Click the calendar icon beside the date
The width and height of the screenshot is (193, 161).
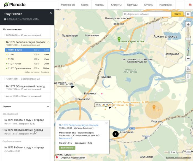(5, 19)
